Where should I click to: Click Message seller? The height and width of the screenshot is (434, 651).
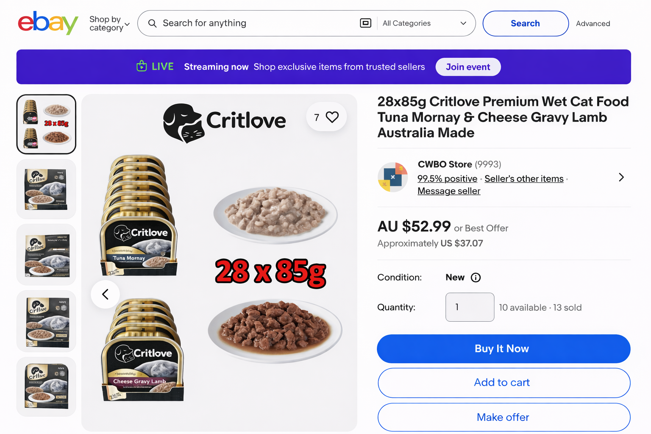point(448,191)
